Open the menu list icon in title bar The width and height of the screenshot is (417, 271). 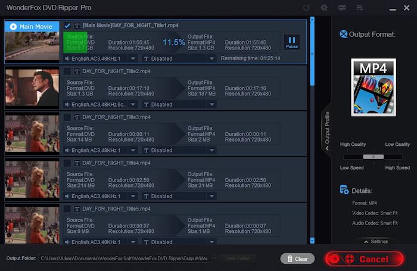click(x=360, y=8)
